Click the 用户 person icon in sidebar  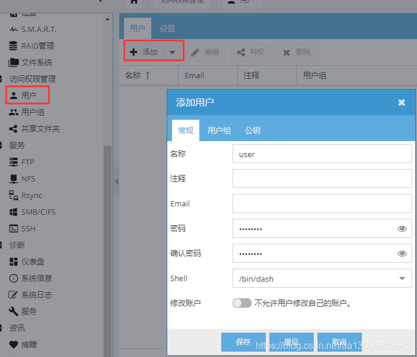(13, 95)
